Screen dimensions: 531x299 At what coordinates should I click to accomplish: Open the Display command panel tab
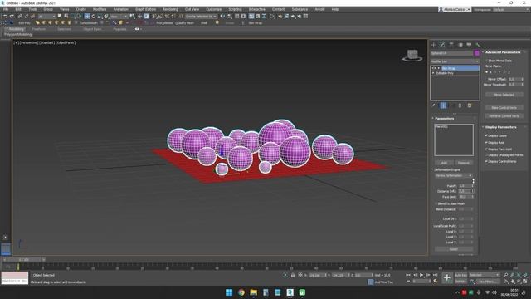point(469,45)
